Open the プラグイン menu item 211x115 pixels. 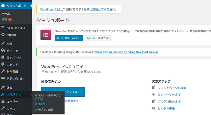(x=16, y=95)
